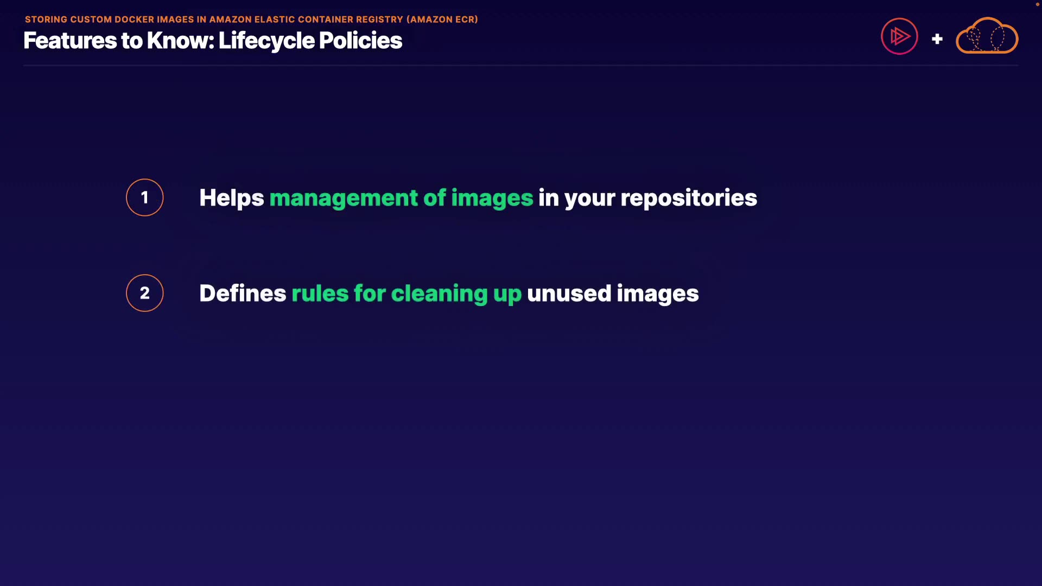Click "in your repositories" text
The height and width of the screenshot is (586, 1042).
pyautogui.click(x=647, y=198)
